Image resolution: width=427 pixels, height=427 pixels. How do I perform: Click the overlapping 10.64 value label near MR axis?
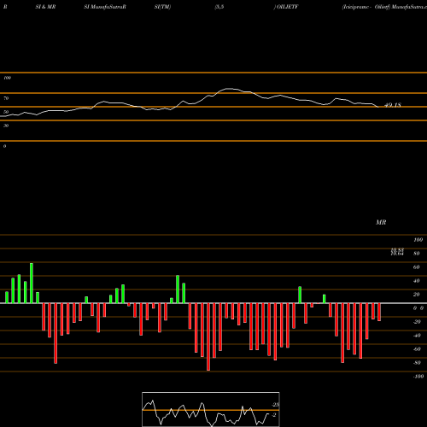click(x=397, y=254)
